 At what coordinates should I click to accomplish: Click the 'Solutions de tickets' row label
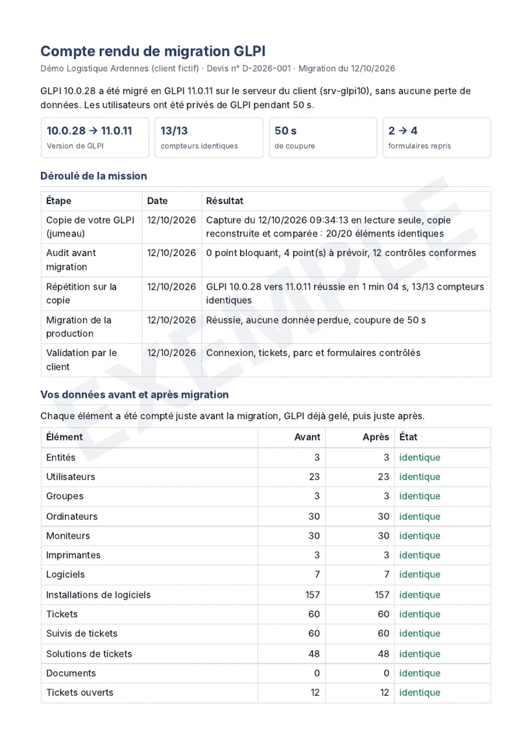point(89,654)
